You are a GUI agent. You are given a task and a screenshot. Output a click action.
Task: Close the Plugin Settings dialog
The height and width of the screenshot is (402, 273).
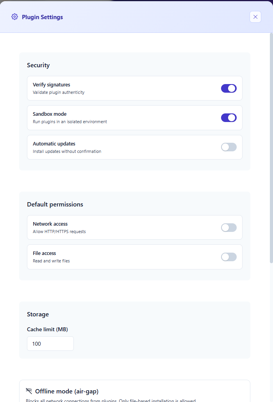(x=255, y=17)
